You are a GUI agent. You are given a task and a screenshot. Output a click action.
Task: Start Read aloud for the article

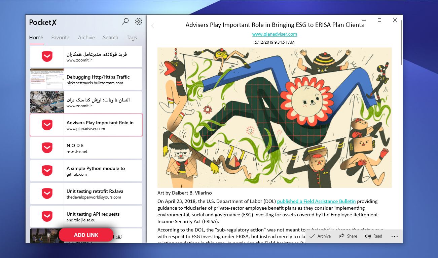pos(374,236)
